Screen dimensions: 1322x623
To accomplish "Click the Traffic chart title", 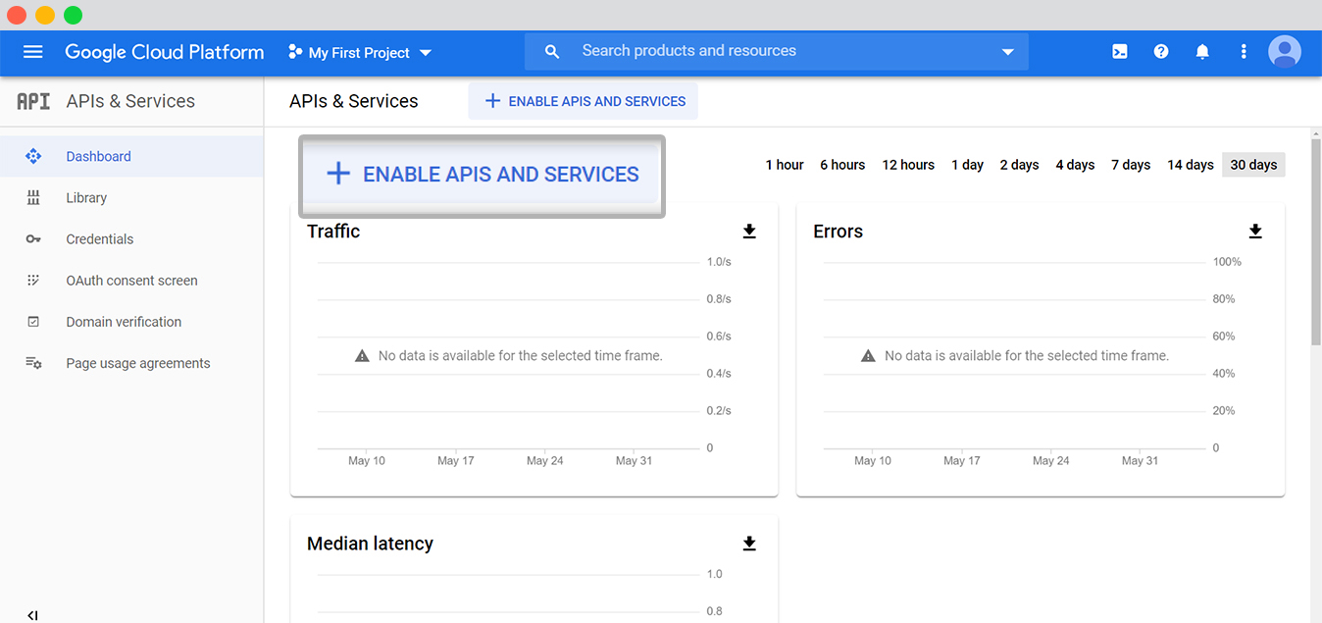I will 333,232.
